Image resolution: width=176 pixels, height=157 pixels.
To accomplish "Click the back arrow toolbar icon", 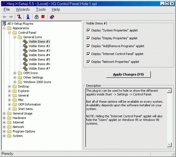I will pyautogui.click(x=5, y=17).
